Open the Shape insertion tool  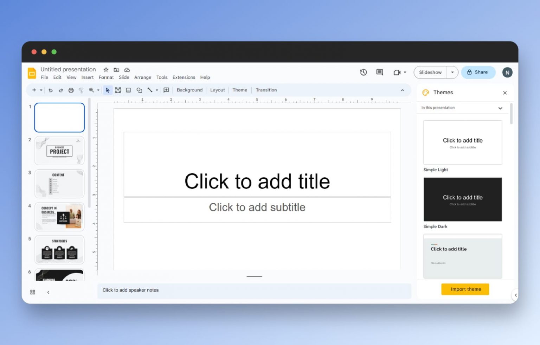(x=139, y=90)
